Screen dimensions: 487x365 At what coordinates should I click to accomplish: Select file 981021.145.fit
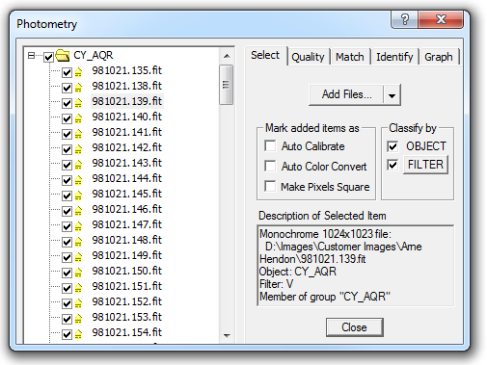(x=127, y=194)
